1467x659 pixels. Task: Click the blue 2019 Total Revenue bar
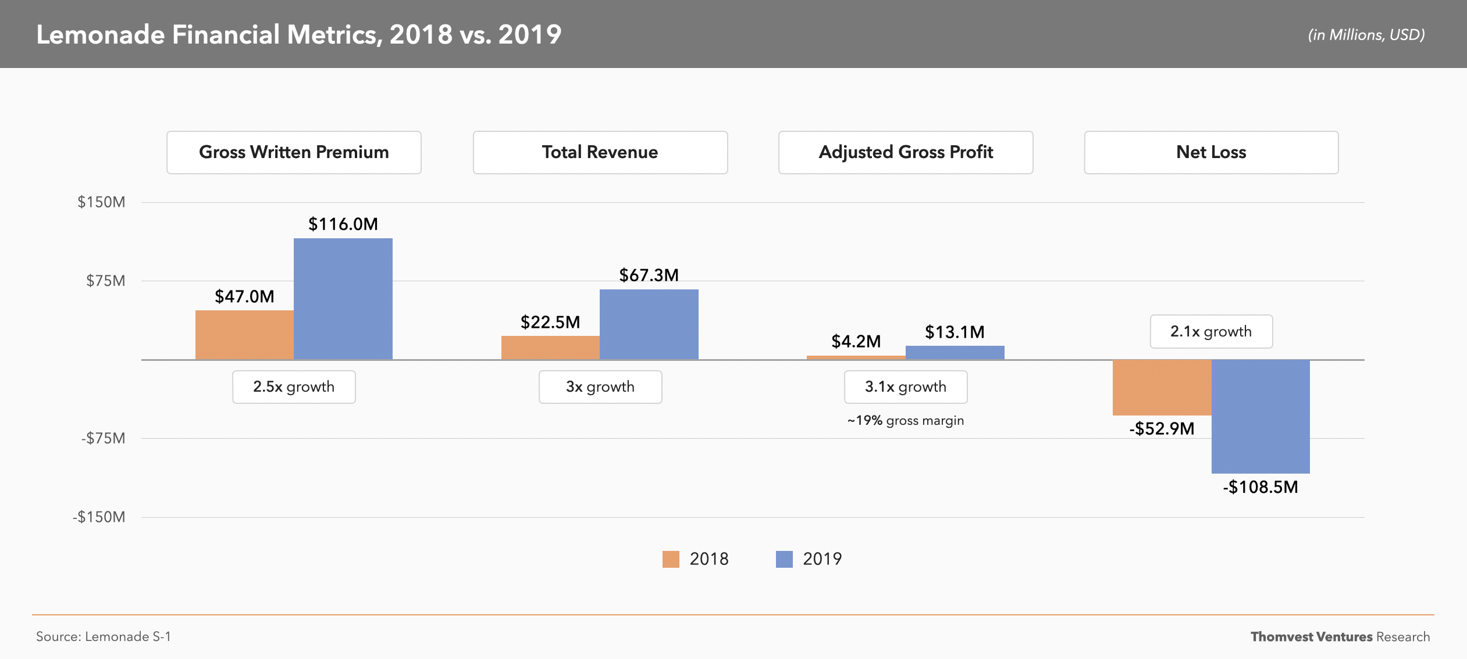point(649,324)
